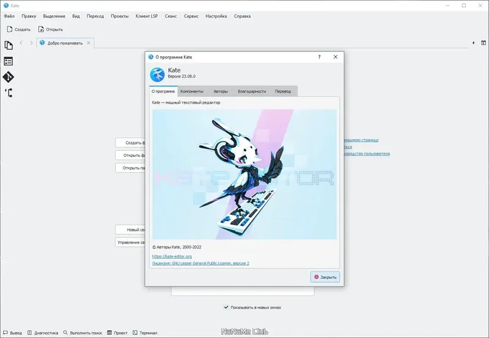Click the quick open lightning icon

point(473,43)
